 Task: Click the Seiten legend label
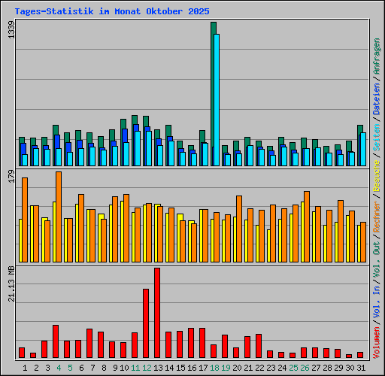377,138
